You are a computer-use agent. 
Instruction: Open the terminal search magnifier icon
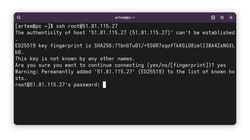pos(19,17)
